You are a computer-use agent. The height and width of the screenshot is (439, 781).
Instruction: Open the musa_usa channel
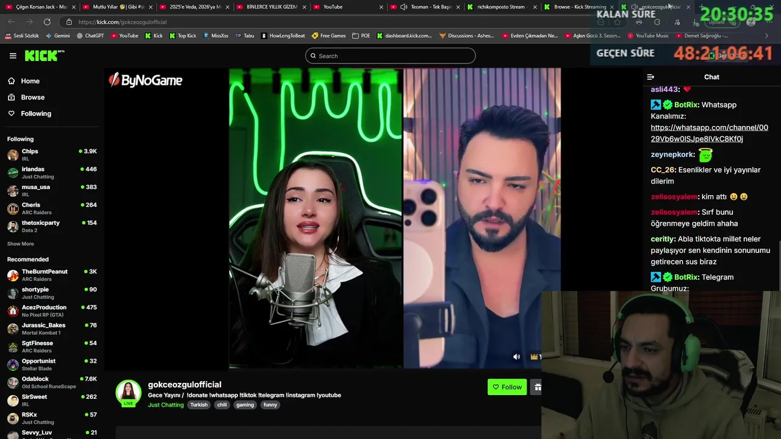coord(52,190)
